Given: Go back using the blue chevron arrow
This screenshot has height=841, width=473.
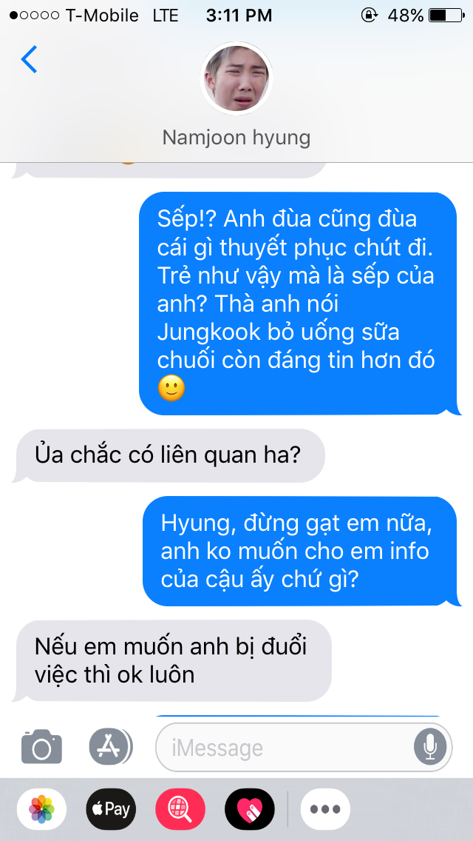Looking at the screenshot, I should (29, 59).
